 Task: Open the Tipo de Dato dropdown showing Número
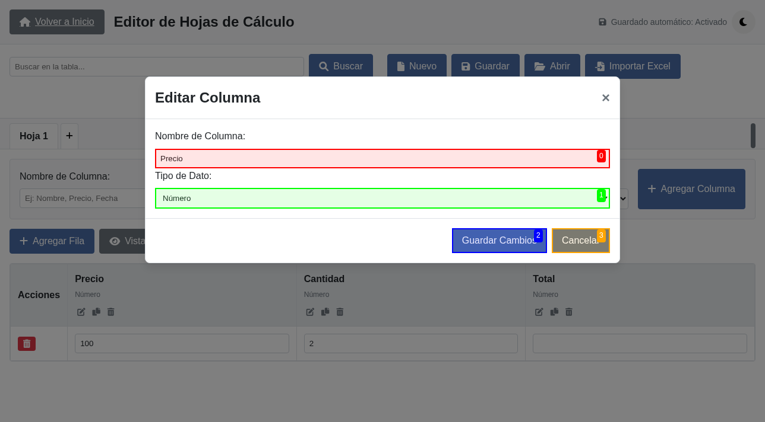pos(382,198)
